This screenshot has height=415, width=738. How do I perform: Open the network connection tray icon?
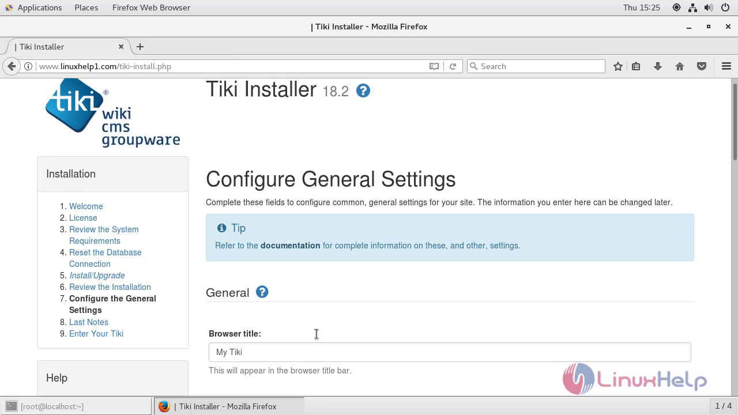tap(692, 7)
